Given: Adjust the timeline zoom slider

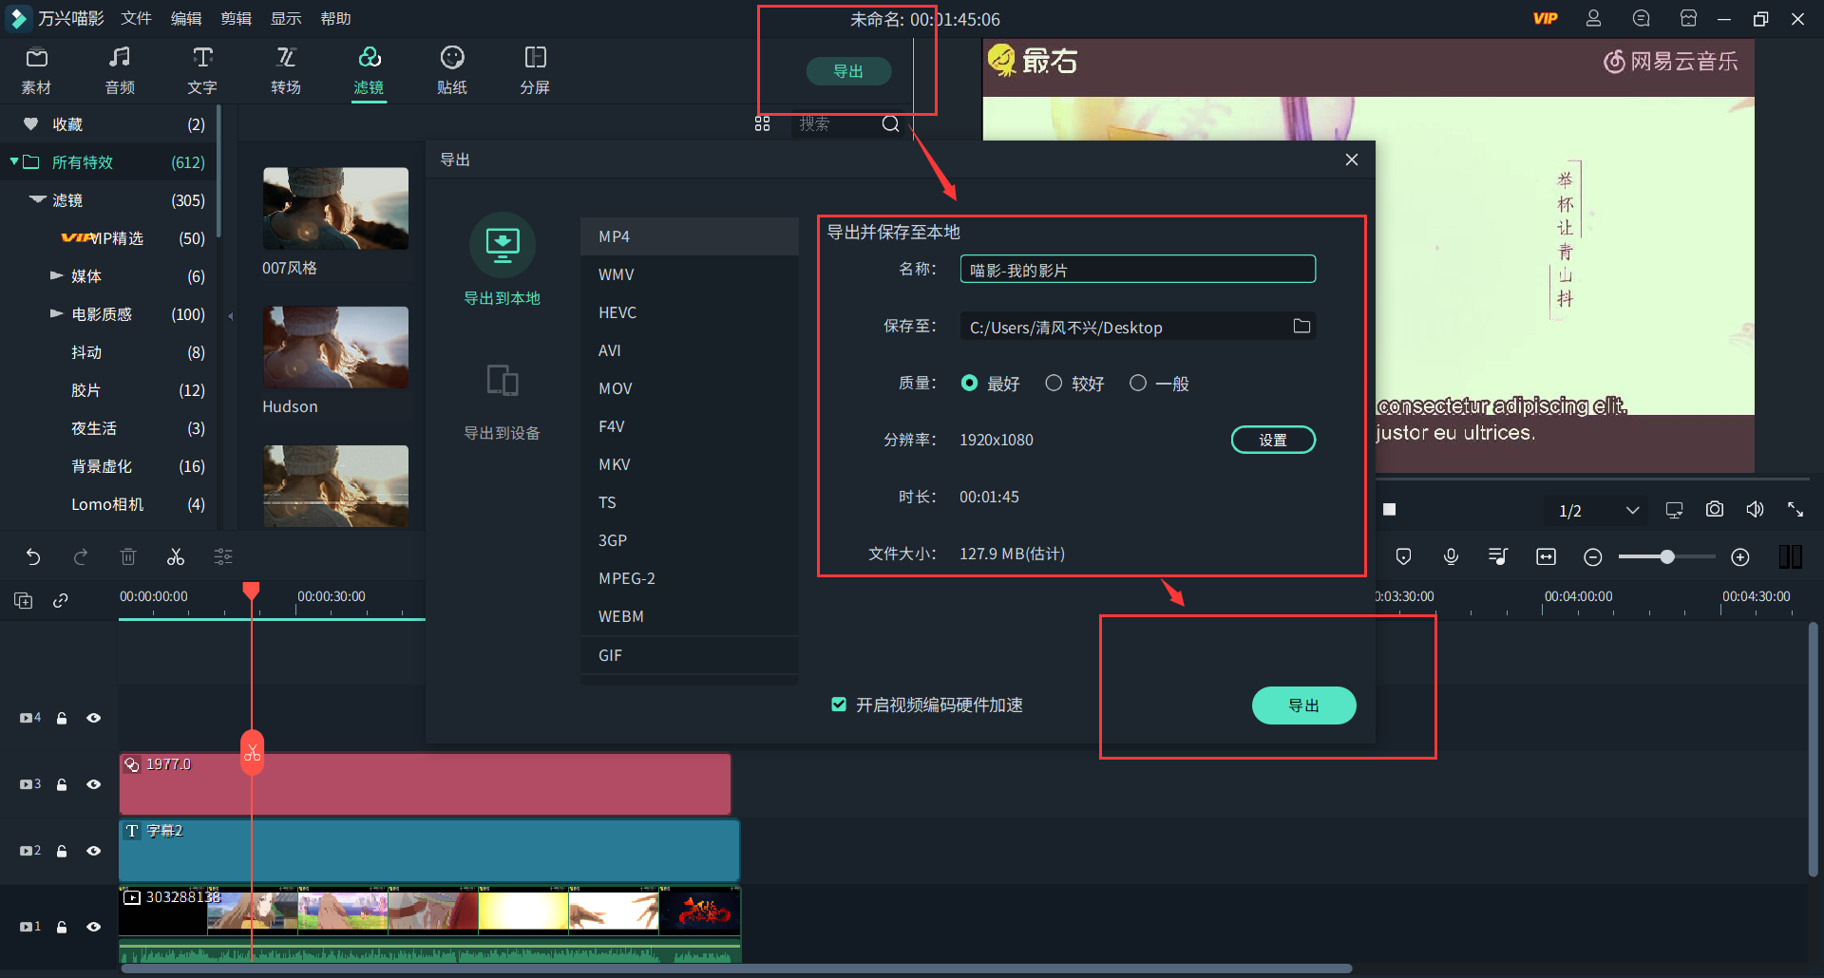Looking at the screenshot, I should coord(1666,556).
